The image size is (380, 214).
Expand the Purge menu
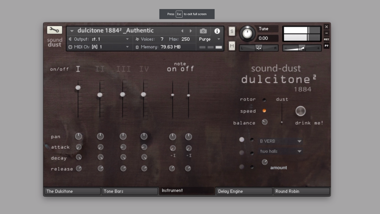209,39
